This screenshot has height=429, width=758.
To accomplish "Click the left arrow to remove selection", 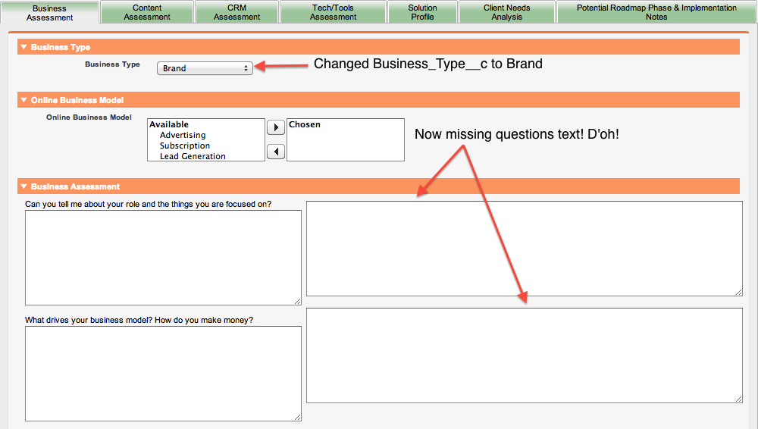I will (276, 152).
